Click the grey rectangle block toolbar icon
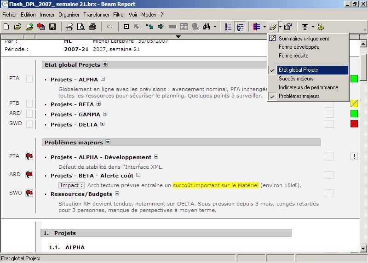The width and height of the screenshot is (368, 263). [172, 27]
